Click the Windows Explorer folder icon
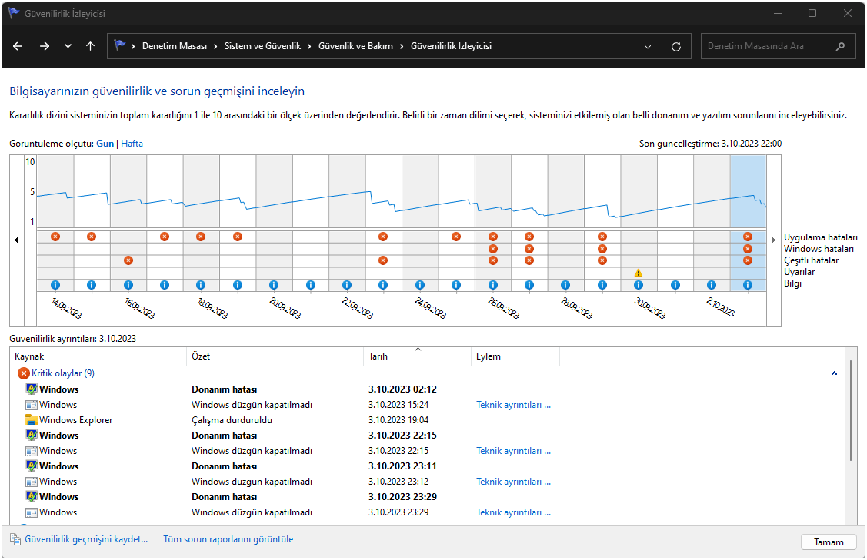Image resolution: width=867 pixels, height=560 pixels. pyautogui.click(x=32, y=420)
